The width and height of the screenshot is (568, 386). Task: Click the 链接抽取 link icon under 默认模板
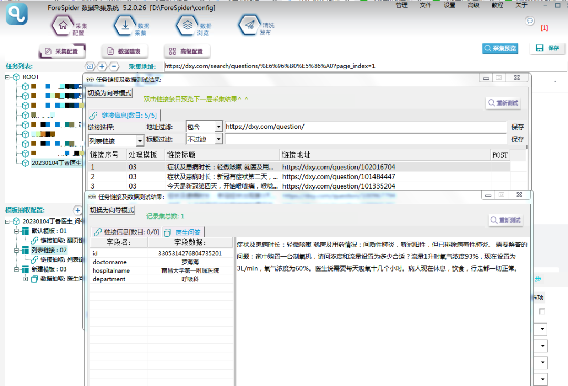[x=34, y=241]
